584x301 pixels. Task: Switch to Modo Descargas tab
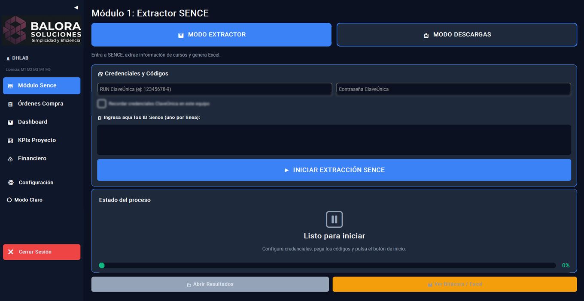456,35
